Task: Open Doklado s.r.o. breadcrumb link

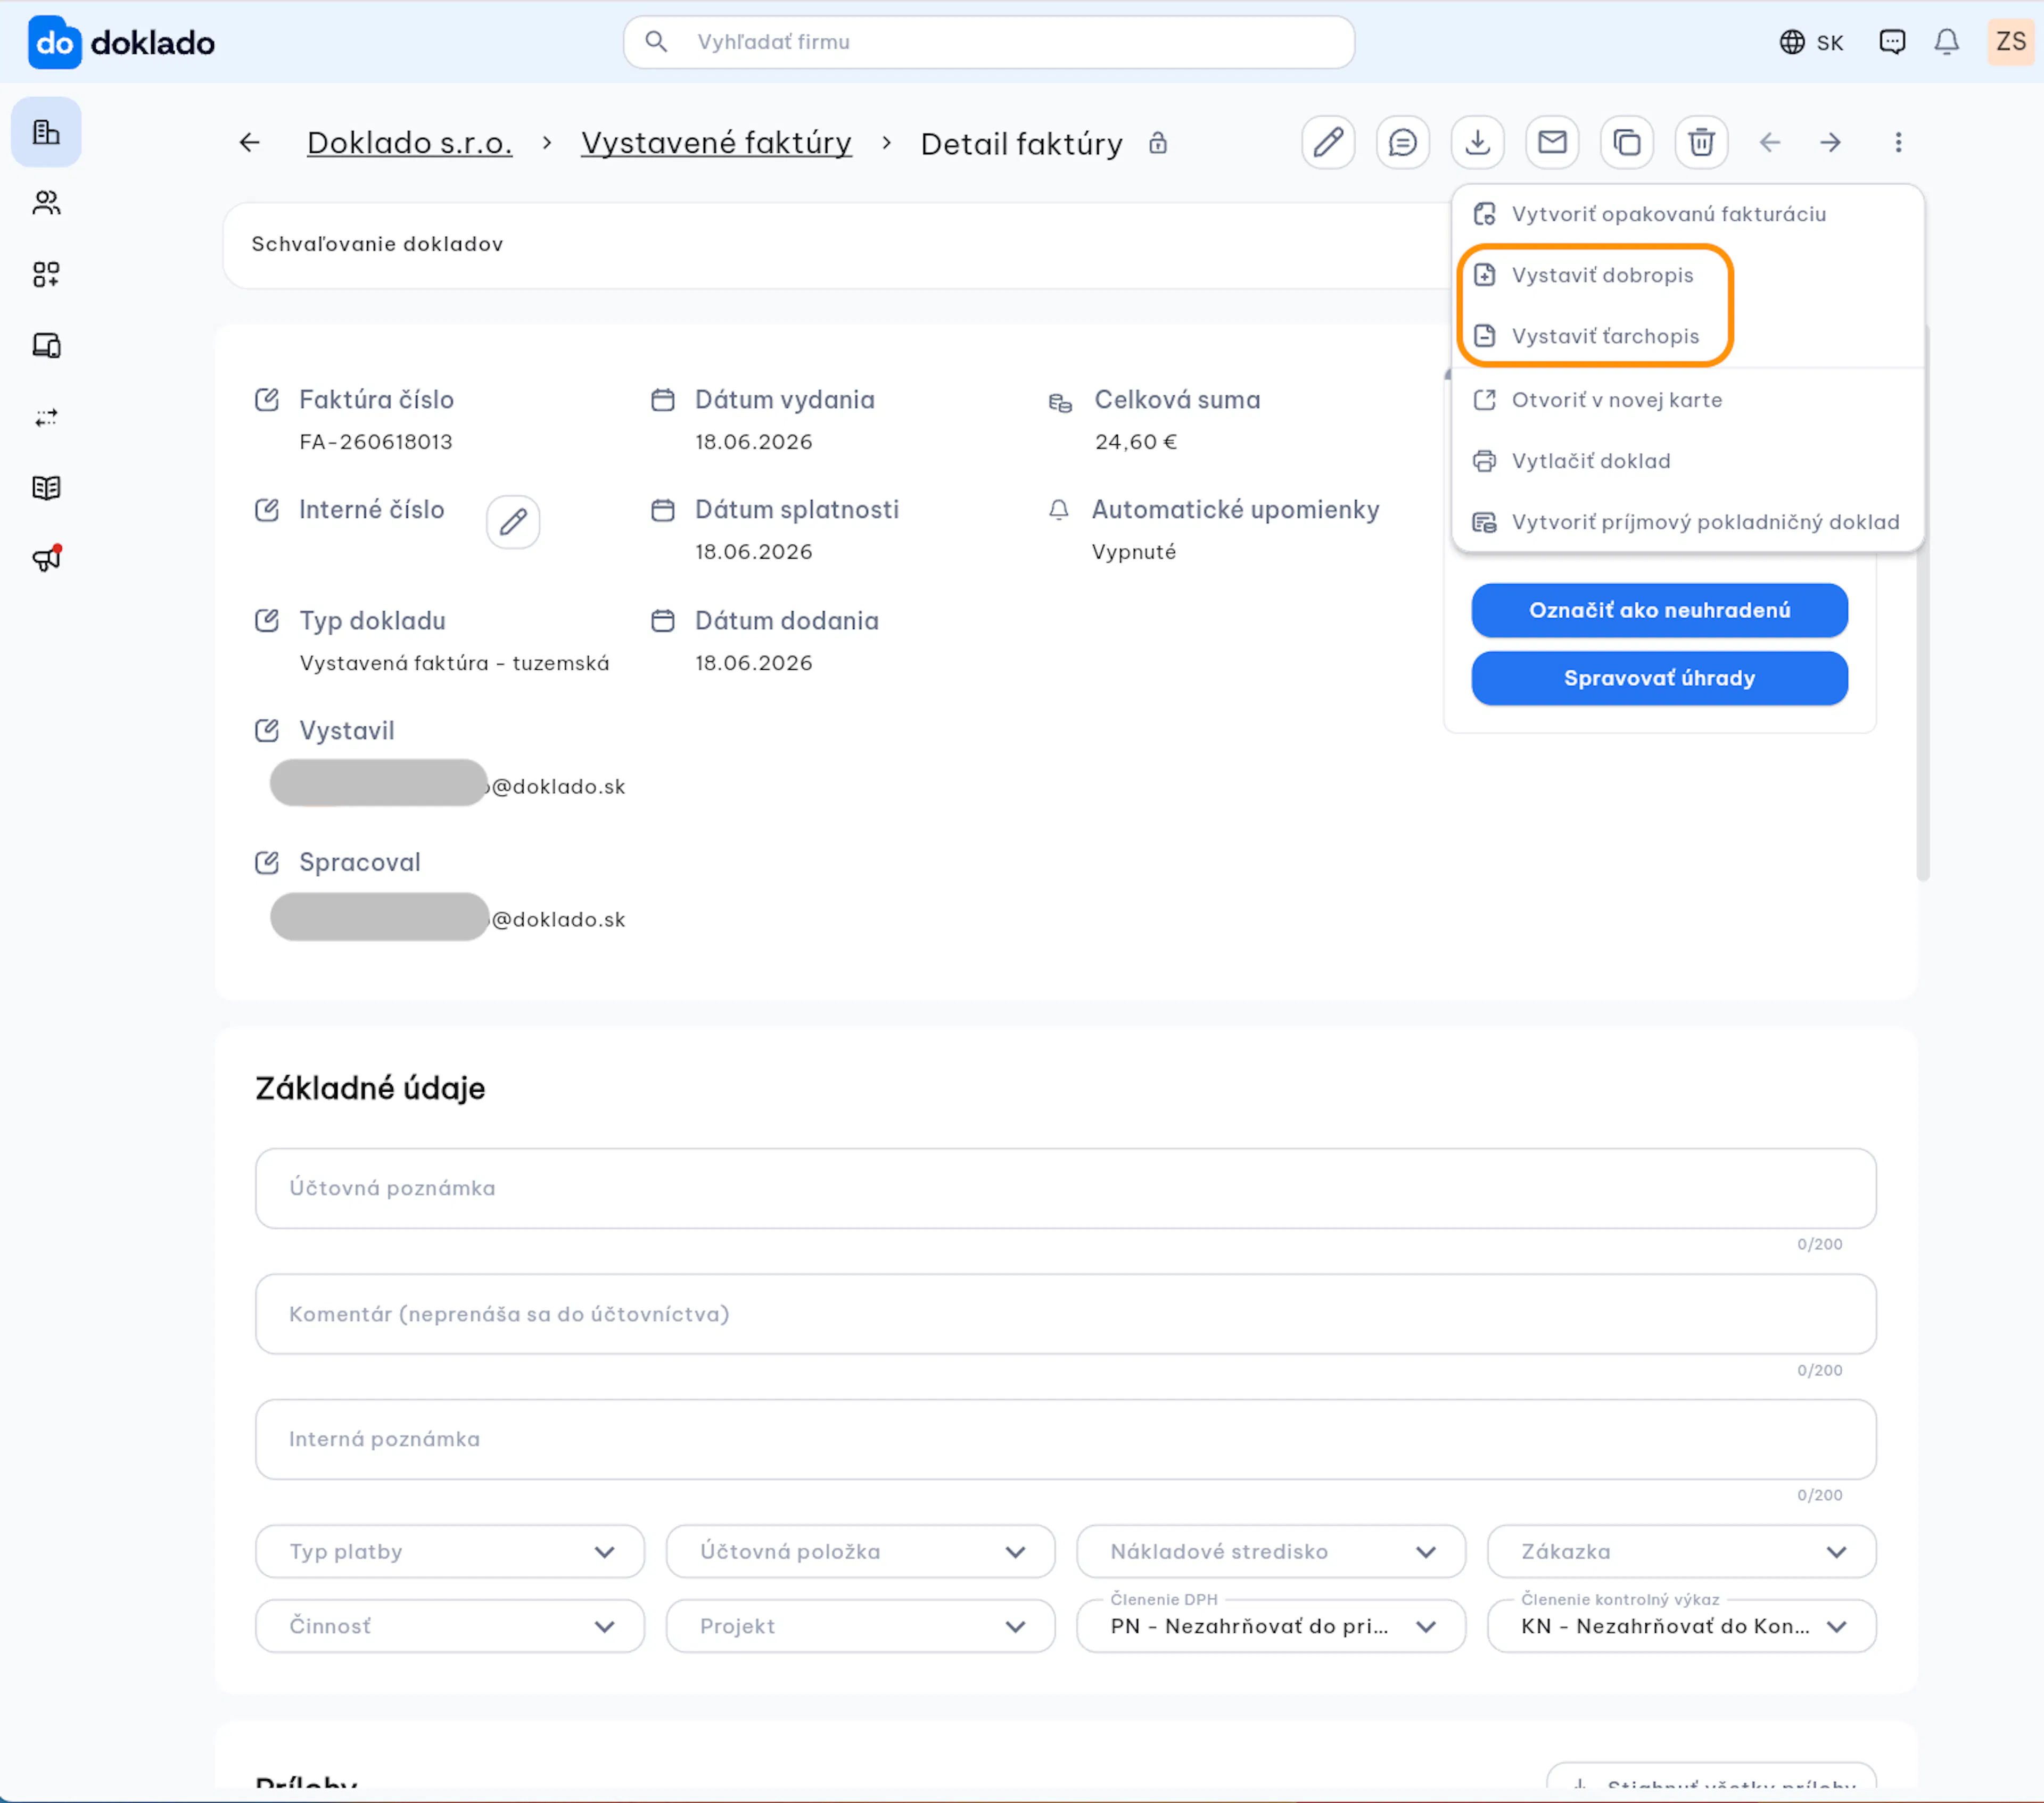Action: (x=409, y=143)
